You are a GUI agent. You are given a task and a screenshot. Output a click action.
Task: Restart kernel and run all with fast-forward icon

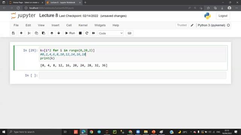(93, 33)
